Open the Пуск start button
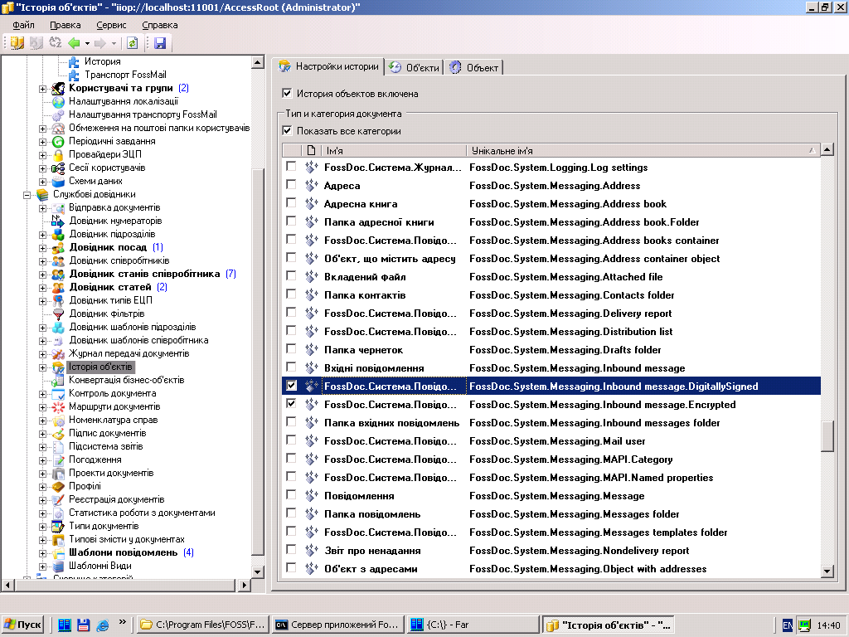The width and height of the screenshot is (849, 637). click(22, 625)
